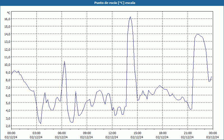224x140 pixels.
Task: Click the 03/12/24 date label
Action: (213, 137)
